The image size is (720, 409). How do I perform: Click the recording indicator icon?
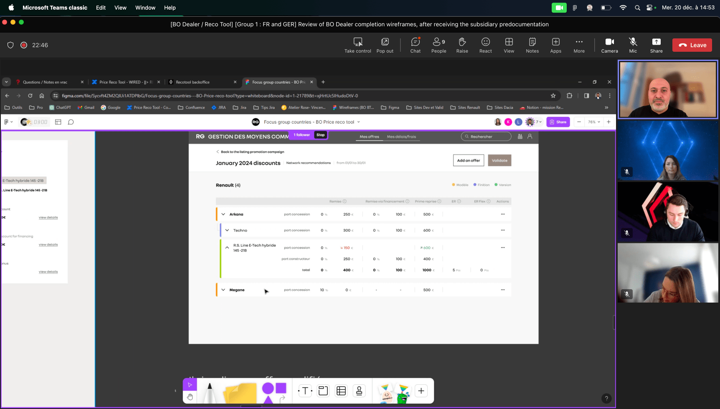point(24,45)
